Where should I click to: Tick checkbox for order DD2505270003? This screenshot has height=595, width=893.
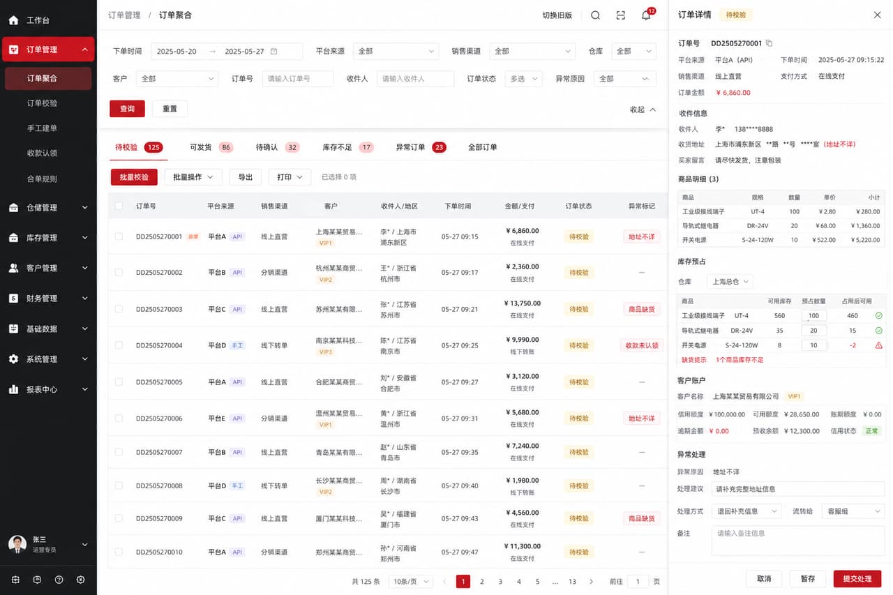[119, 309]
